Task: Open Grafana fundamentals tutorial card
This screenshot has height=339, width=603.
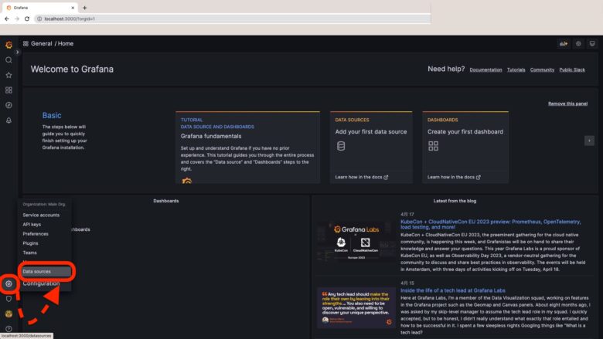Action: 247,147
